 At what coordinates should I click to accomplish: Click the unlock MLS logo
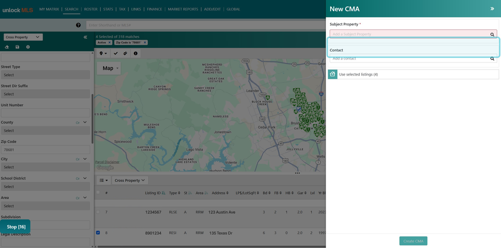[18, 10]
